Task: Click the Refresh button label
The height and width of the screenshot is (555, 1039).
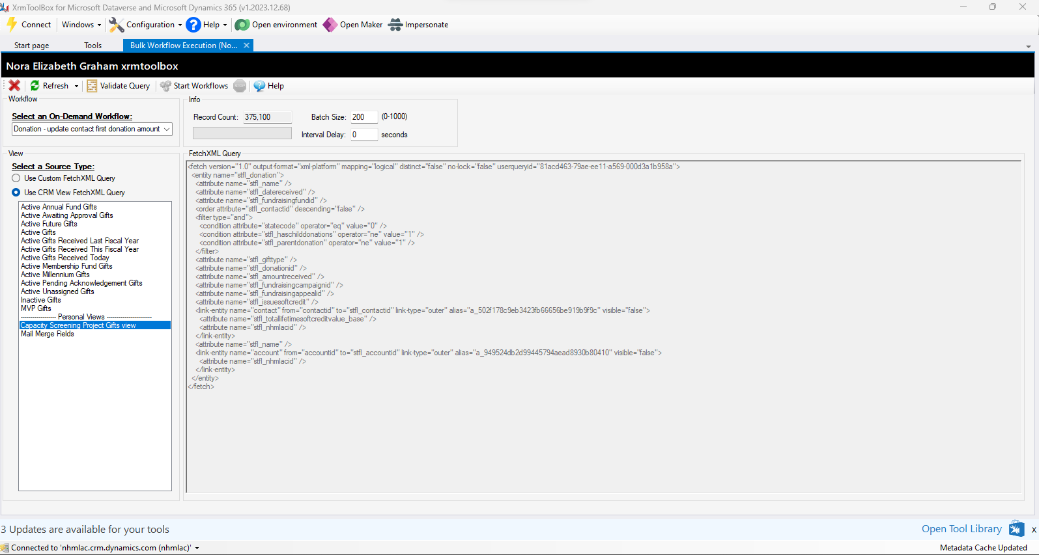Action: [x=55, y=86]
